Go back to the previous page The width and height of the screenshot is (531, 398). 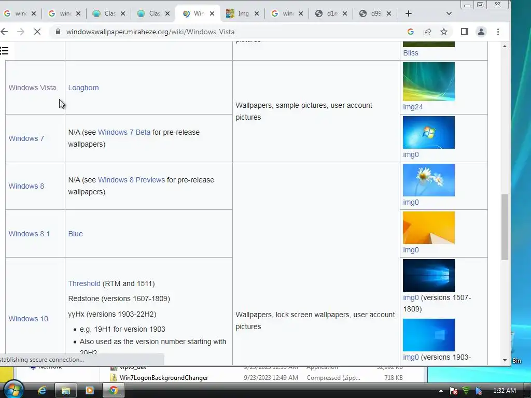[4, 32]
